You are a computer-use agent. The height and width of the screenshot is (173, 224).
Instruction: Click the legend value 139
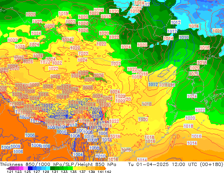point(92,172)
